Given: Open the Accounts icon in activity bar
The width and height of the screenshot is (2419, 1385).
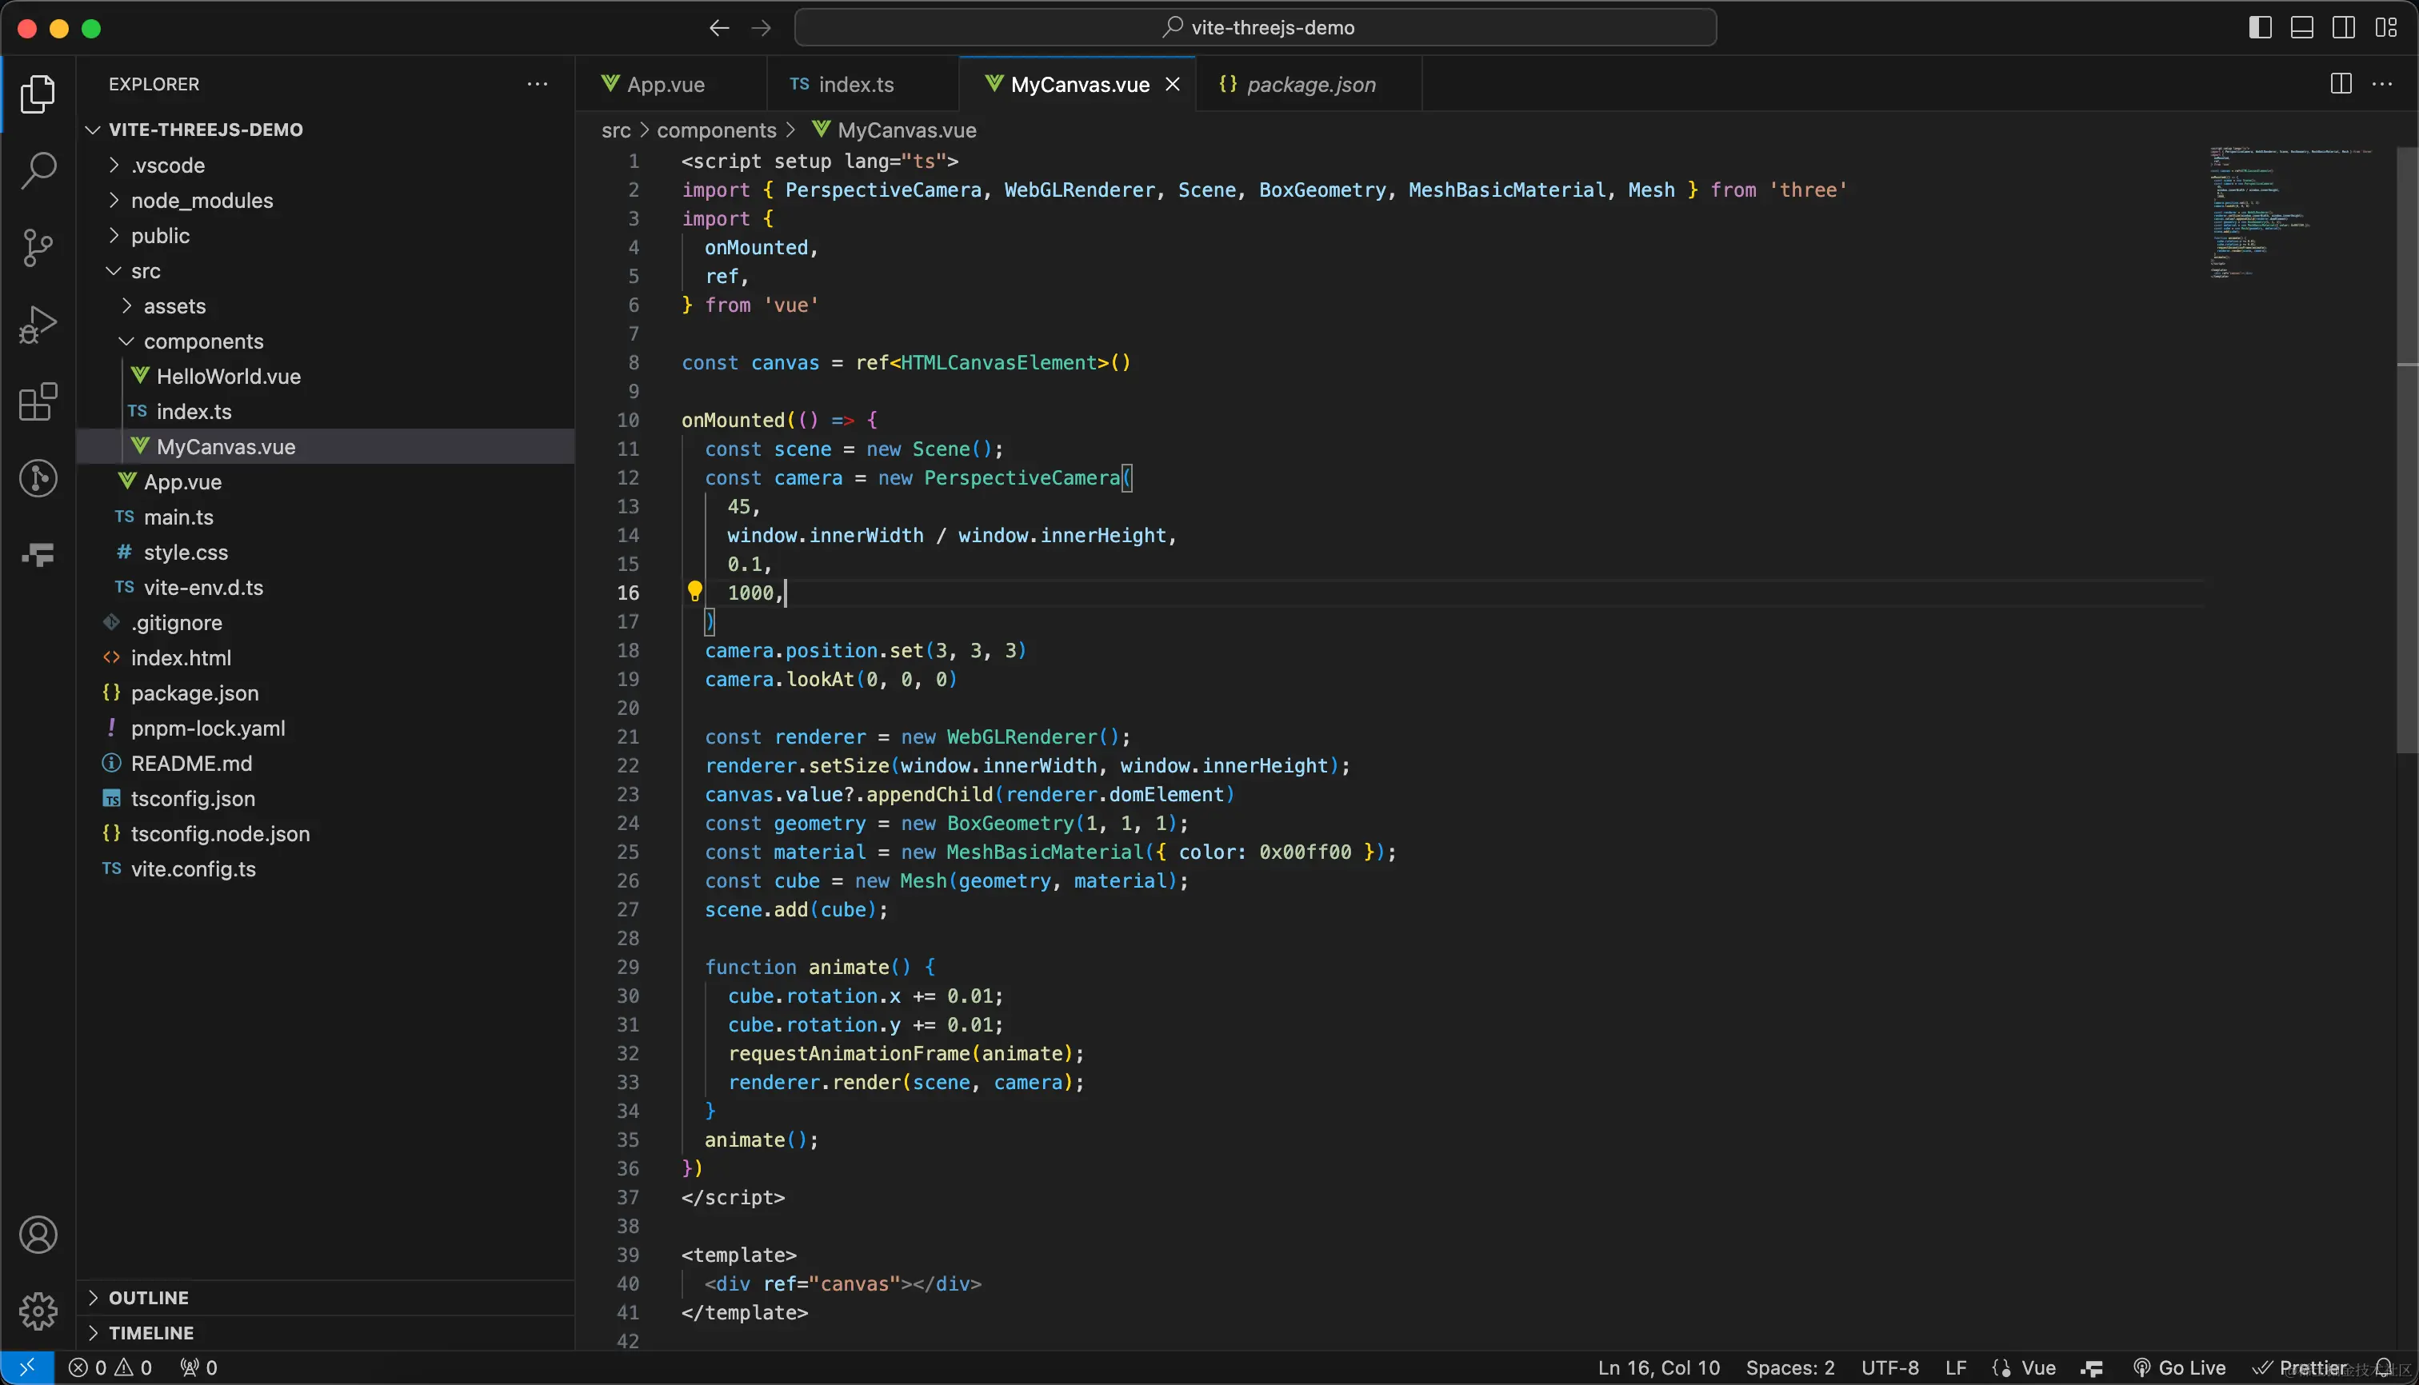Looking at the screenshot, I should 38,1235.
